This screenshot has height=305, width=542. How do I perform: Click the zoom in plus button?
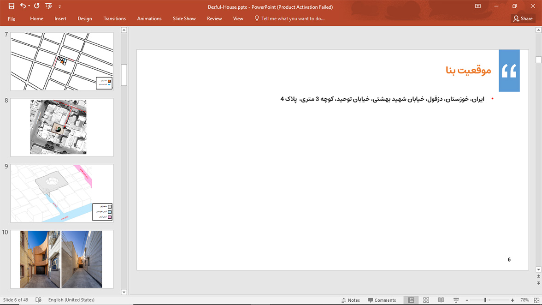click(x=513, y=300)
